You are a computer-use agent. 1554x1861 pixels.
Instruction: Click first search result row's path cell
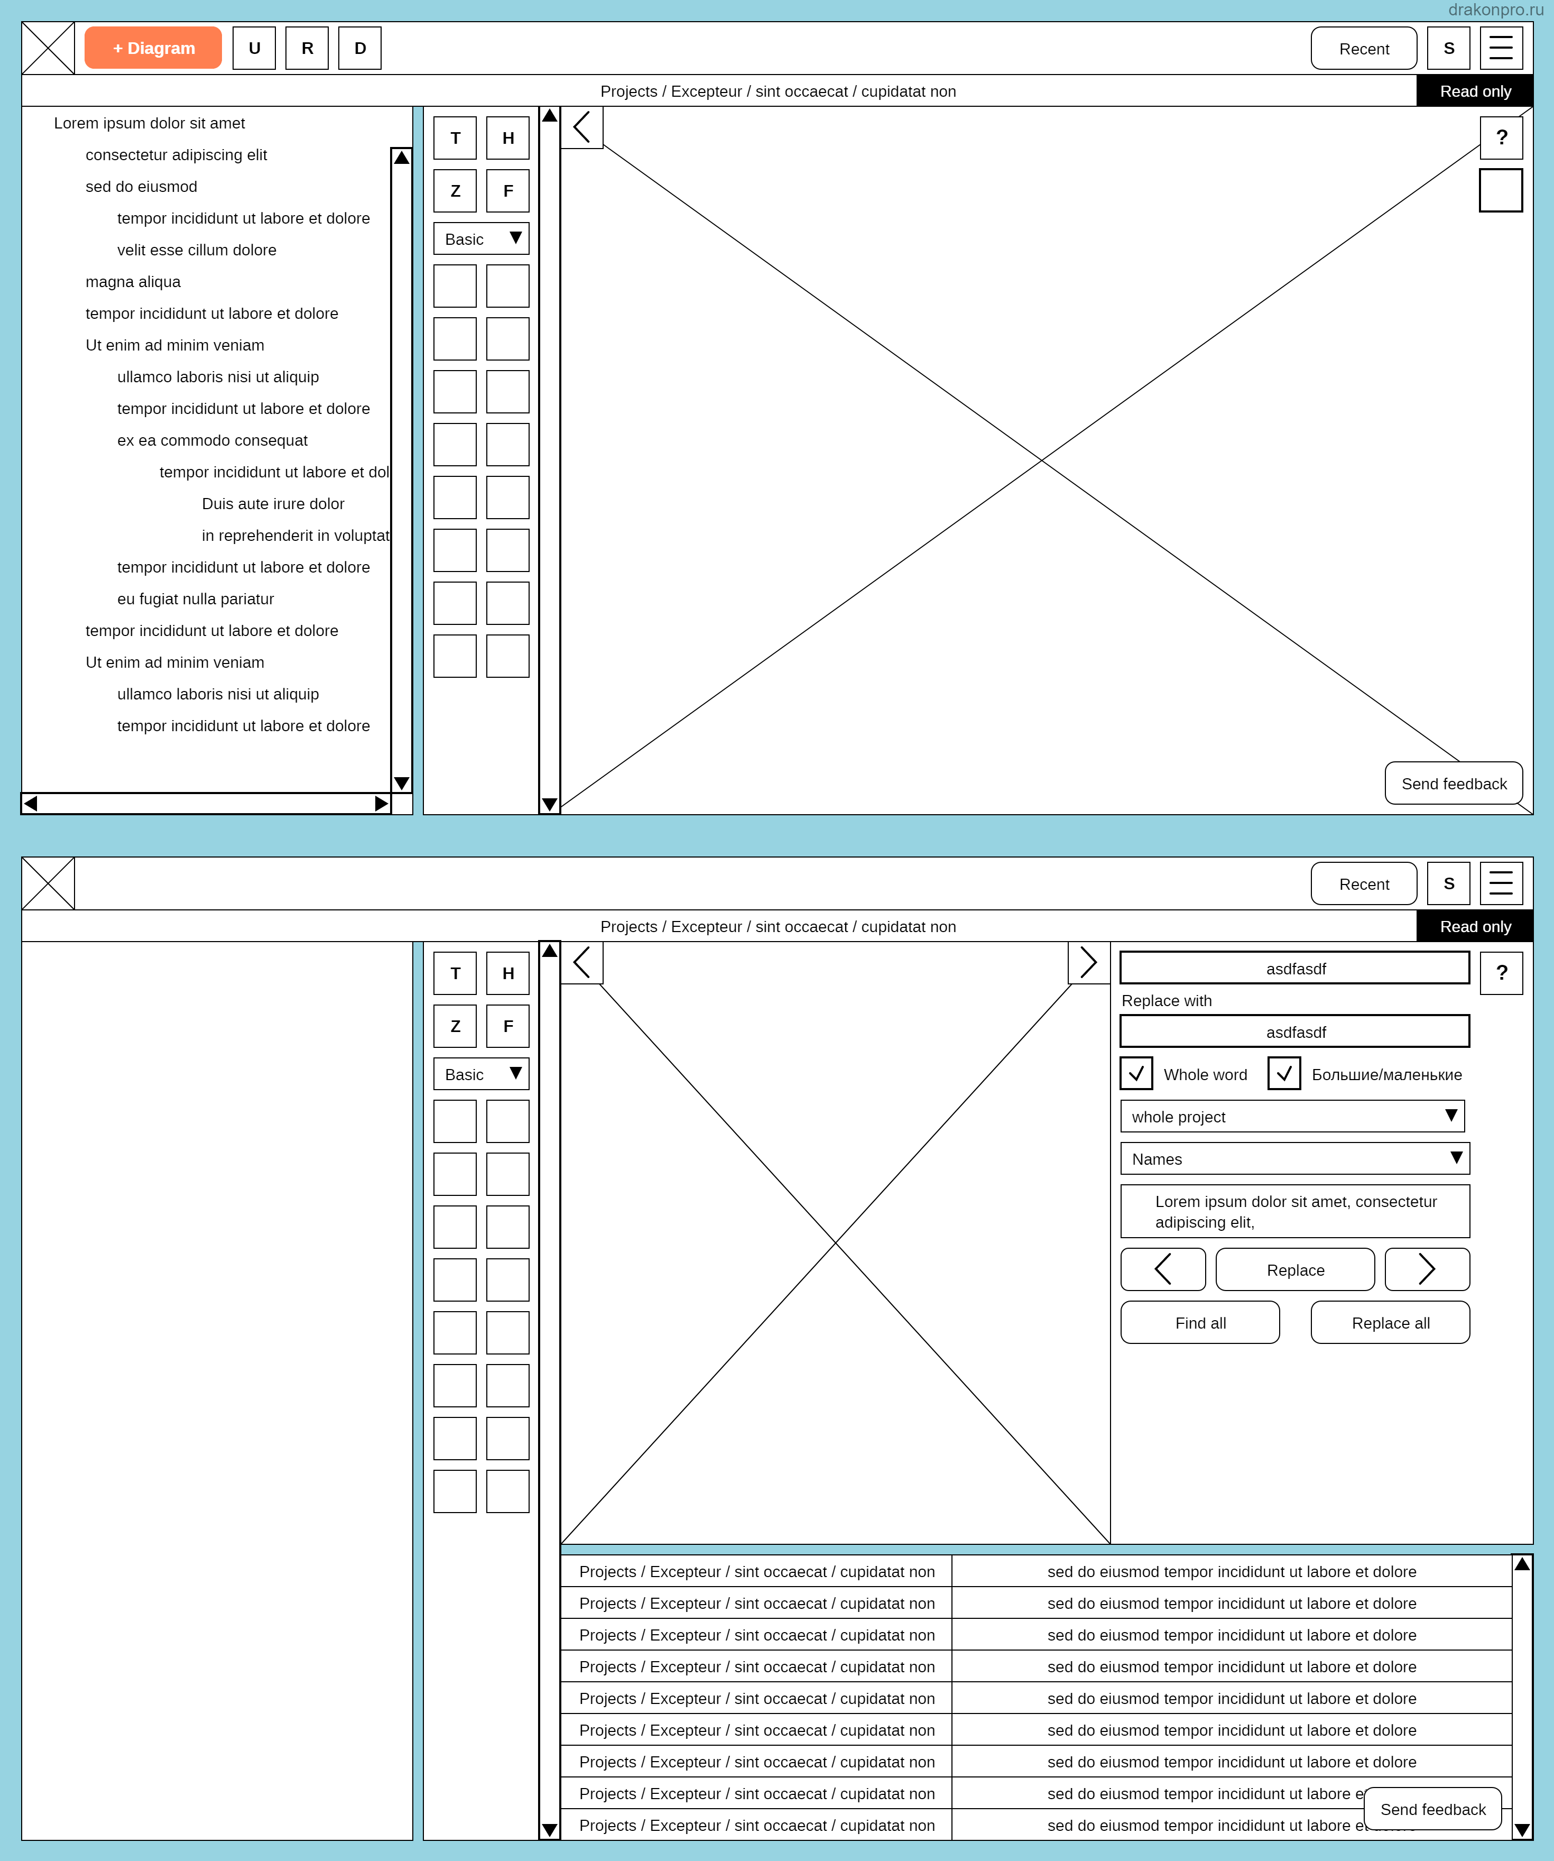[x=756, y=1571]
